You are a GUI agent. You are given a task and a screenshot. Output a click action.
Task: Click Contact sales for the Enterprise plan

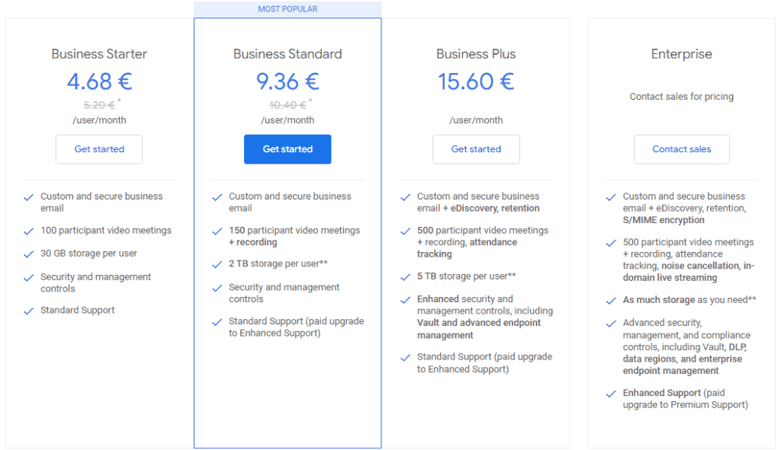[x=681, y=149]
